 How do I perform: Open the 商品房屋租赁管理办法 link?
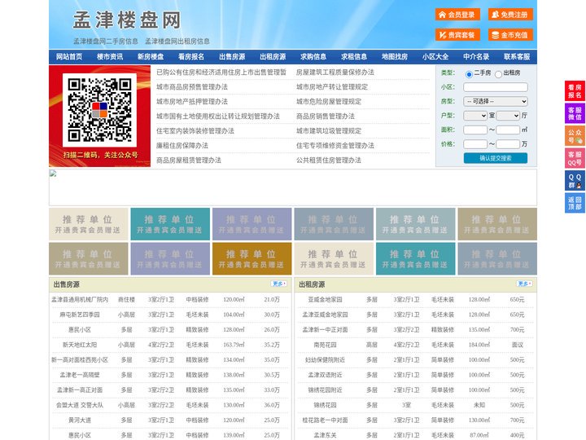pyautogui.click(x=189, y=161)
